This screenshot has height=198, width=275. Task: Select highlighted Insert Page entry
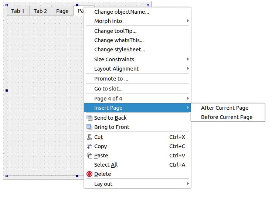(137, 108)
